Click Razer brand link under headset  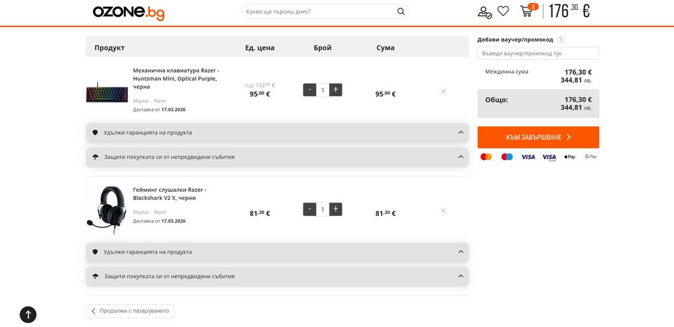(160, 212)
